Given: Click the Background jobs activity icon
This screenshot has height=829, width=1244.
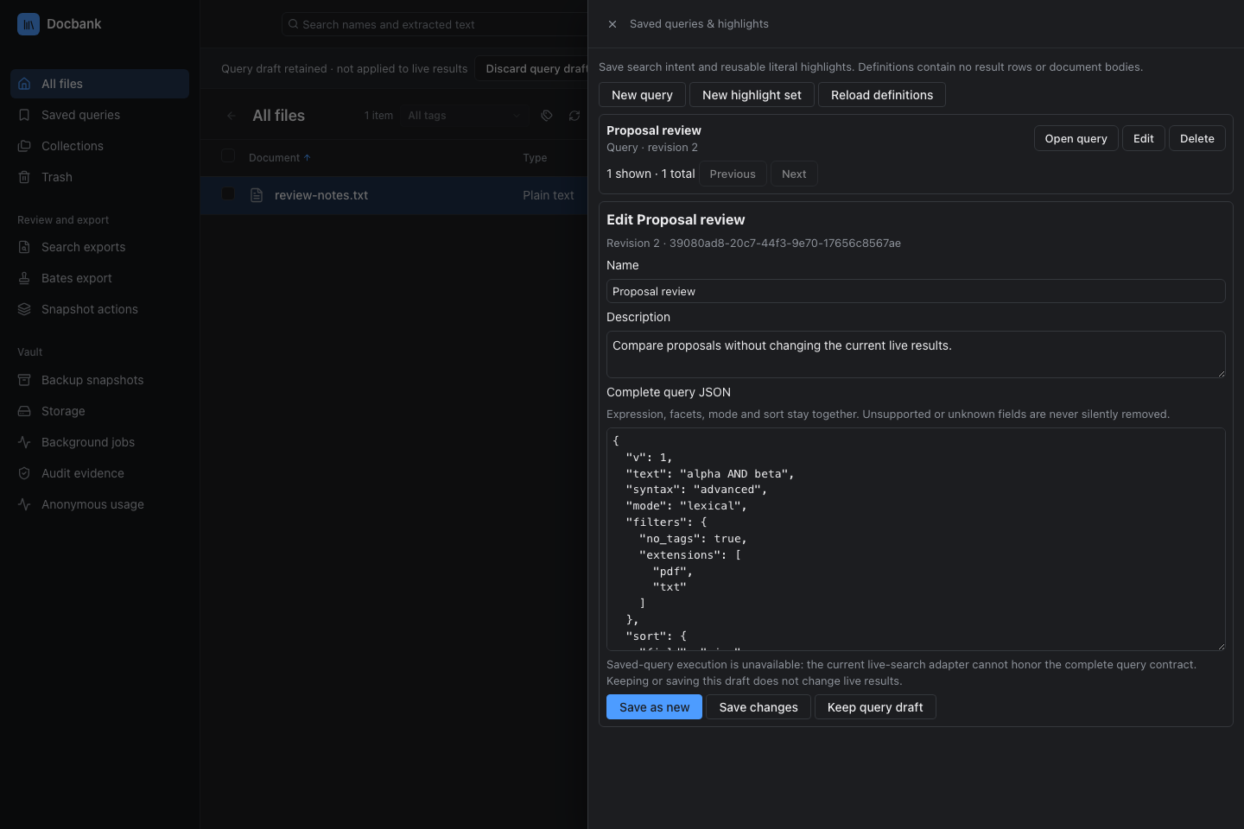Looking at the screenshot, I should 24,442.
